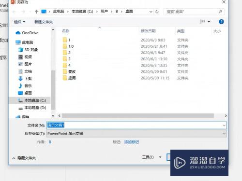Click file list scroll left arrow
The image size is (242, 181).
[x=60, y=115]
